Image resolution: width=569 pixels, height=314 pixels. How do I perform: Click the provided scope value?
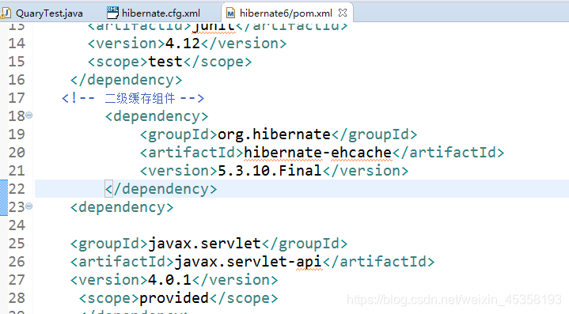pos(174,298)
